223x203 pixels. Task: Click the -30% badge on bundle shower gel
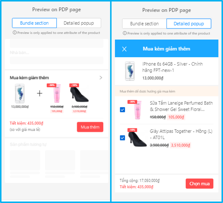pyautogui.click(x=51, y=85)
